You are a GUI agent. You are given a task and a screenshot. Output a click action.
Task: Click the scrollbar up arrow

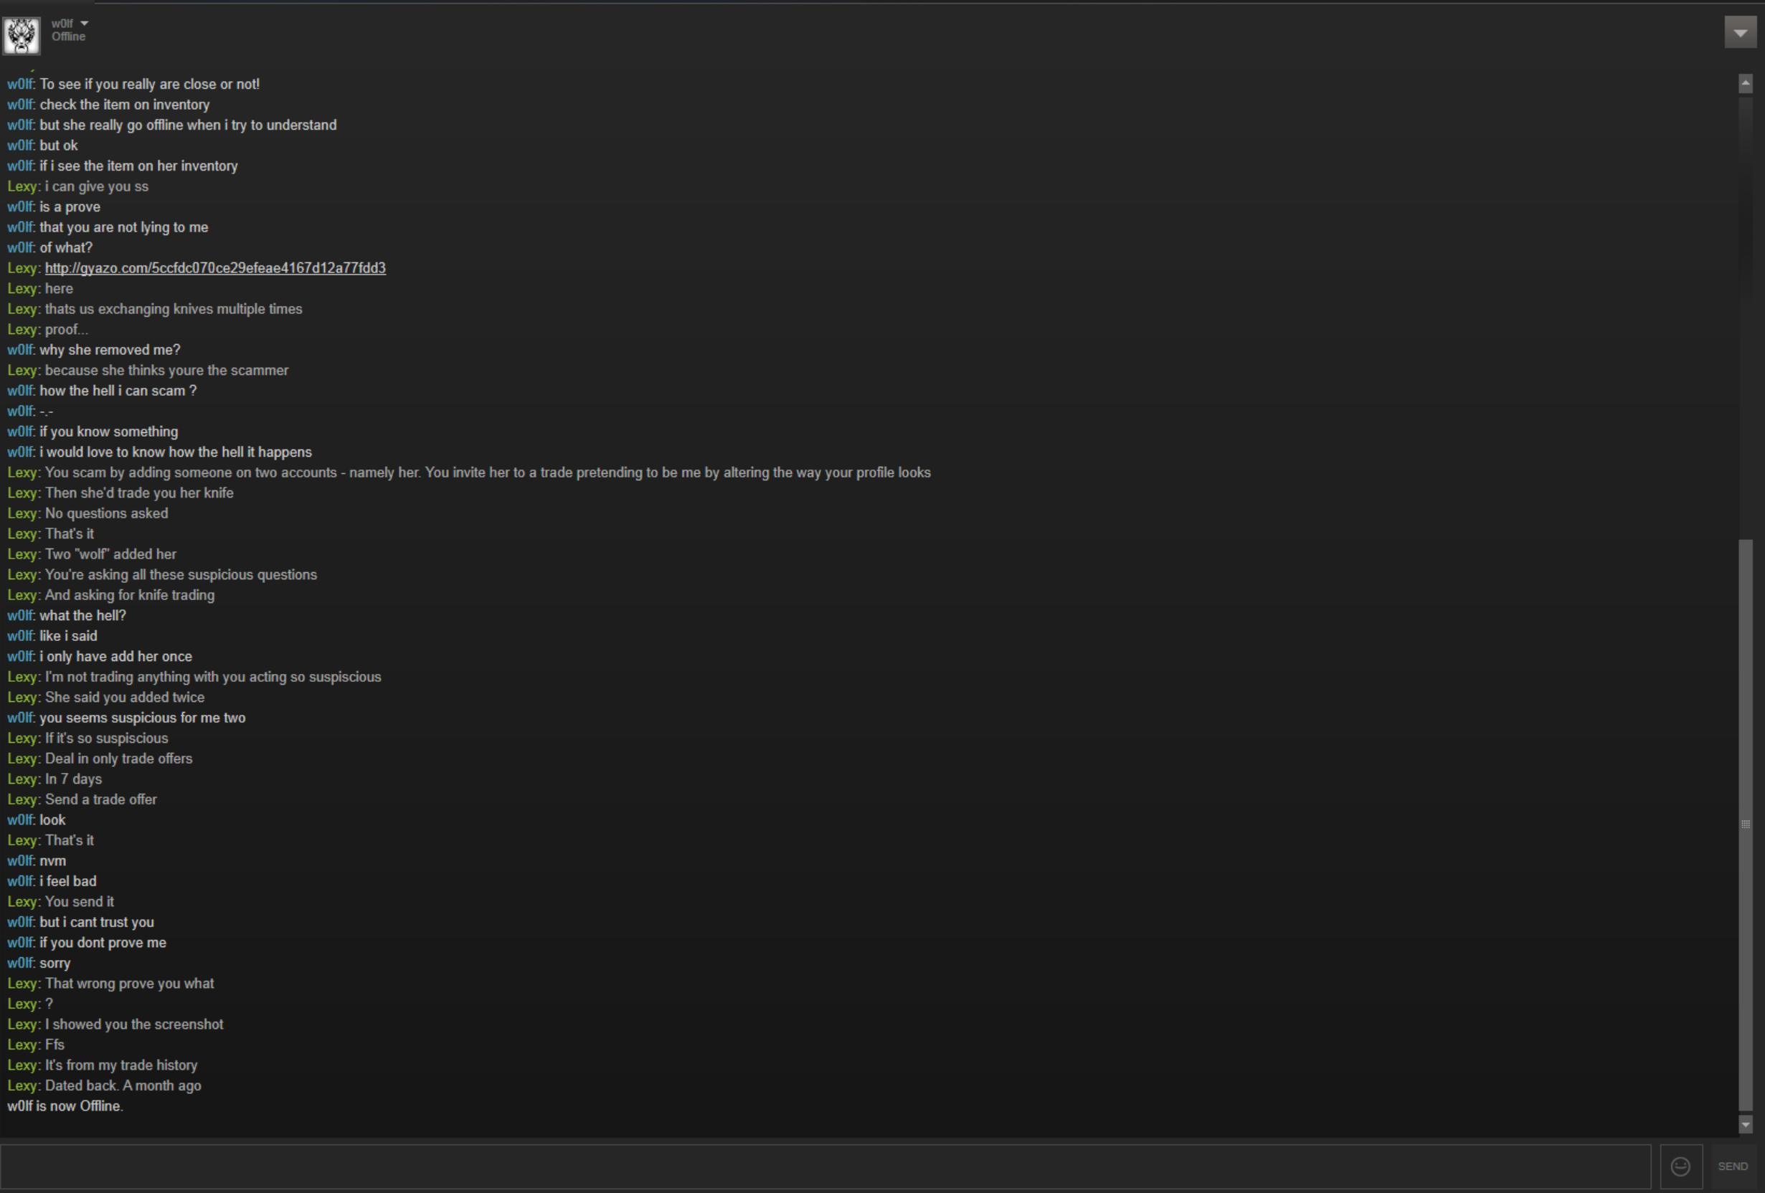[1745, 84]
